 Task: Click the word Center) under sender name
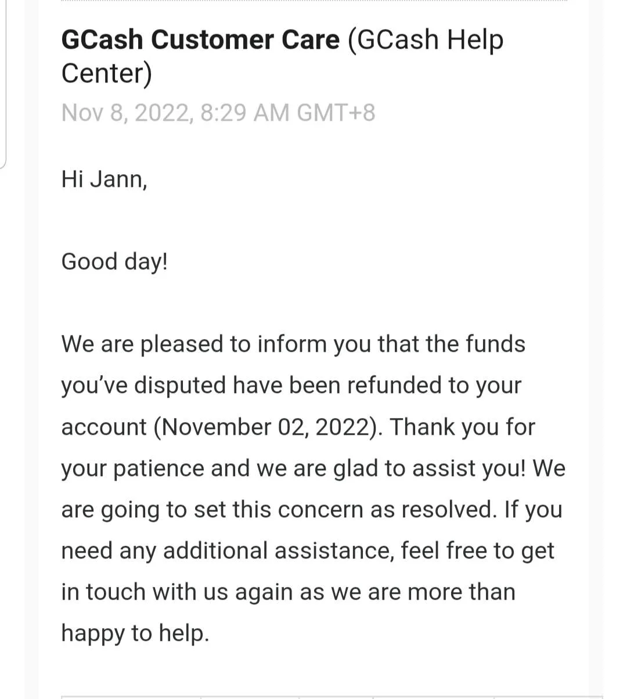pyautogui.click(x=107, y=74)
